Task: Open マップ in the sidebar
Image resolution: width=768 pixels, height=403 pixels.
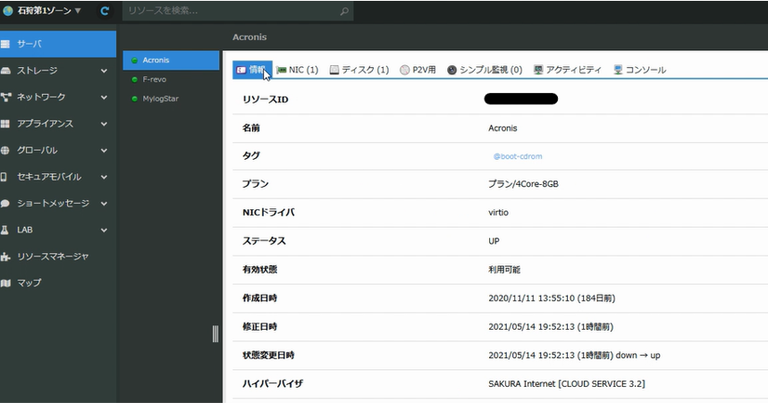Action: click(x=58, y=282)
